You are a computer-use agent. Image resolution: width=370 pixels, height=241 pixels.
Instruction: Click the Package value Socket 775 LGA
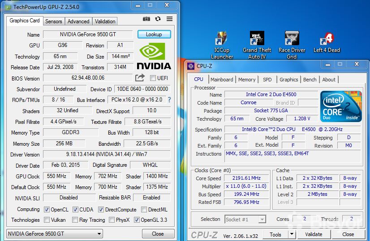tap(271, 110)
